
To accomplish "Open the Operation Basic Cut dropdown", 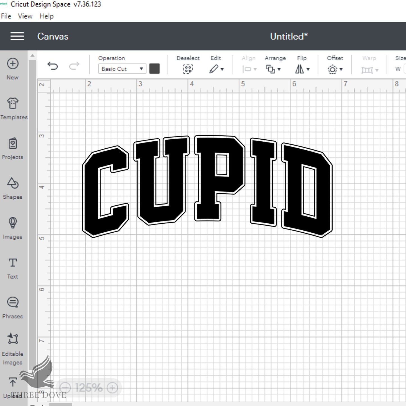I will click(x=122, y=69).
